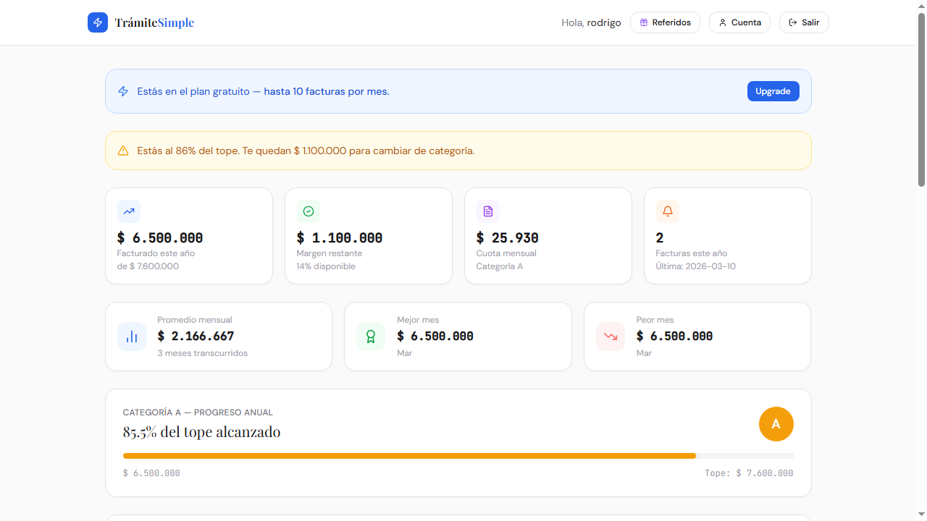Click the trending-up icon on Facturado card
The height and width of the screenshot is (521, 927).
[129, 211]
